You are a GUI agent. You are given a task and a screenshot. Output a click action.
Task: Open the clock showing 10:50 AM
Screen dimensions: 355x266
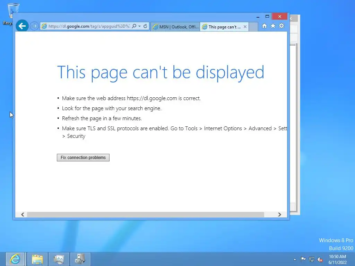tap(337, 259)
